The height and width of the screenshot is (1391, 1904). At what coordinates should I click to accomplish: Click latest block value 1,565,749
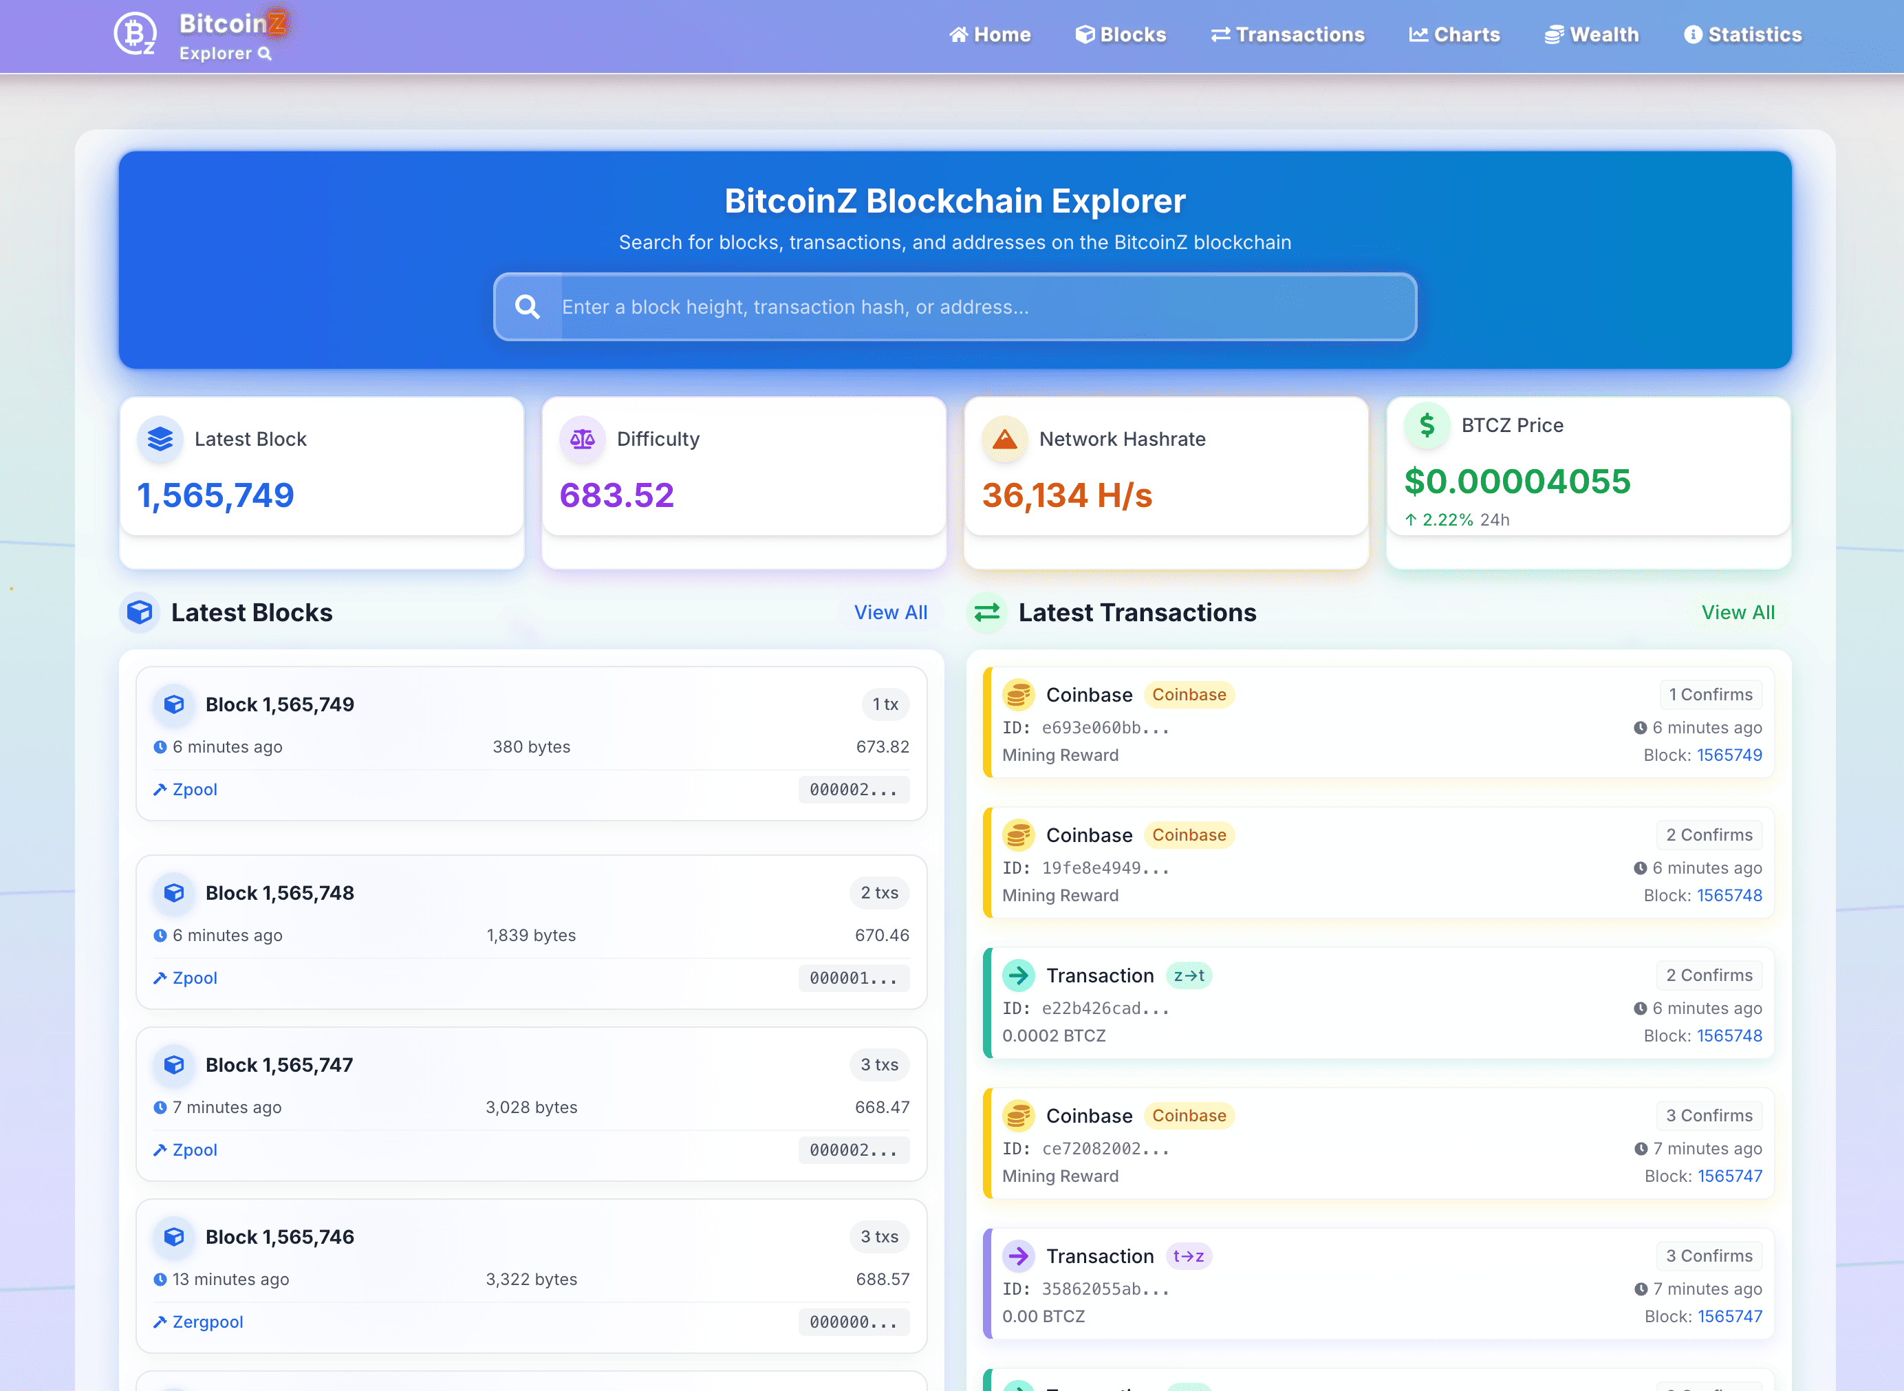(215, 495)
